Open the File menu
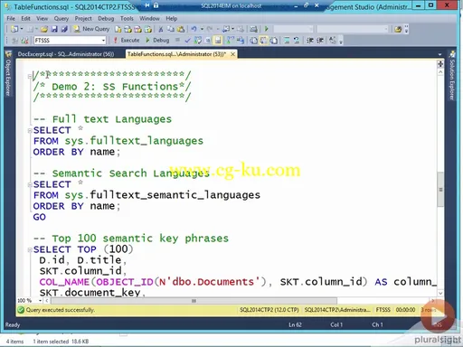The height and width of the screenshot is (347, 463). pos(11,18)
